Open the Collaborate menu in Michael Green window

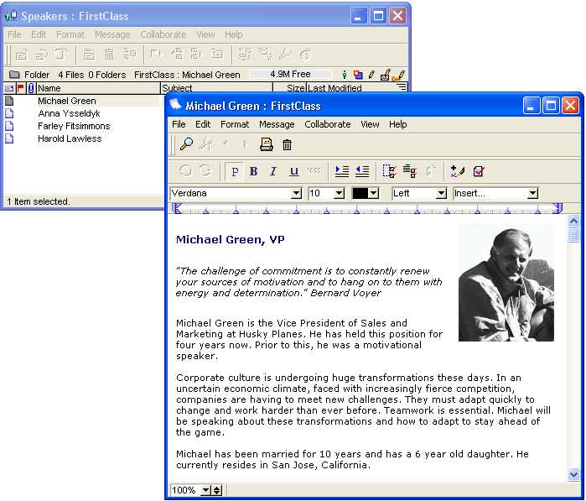coord(327,124)
